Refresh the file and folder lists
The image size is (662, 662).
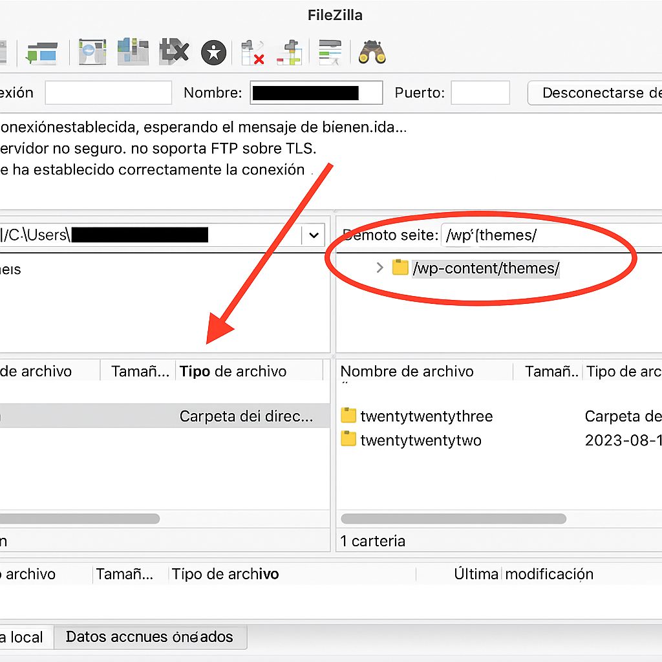[213, 52]
